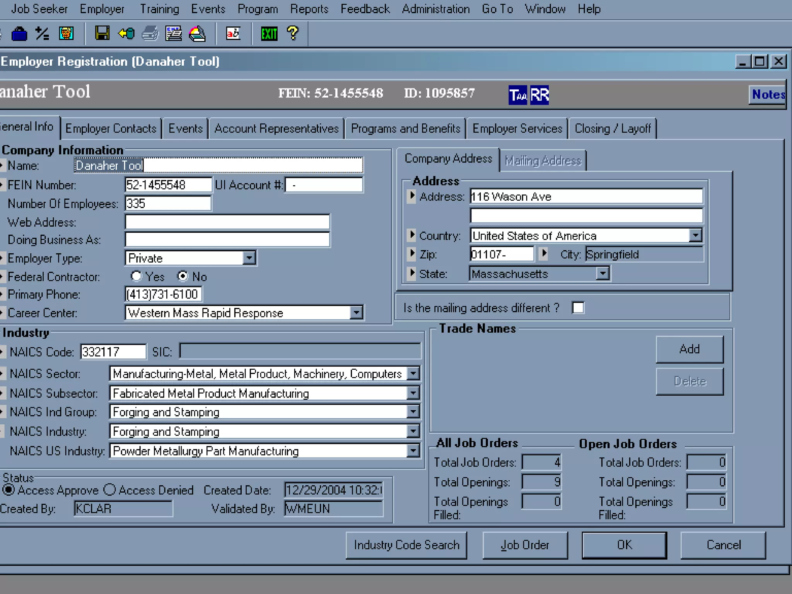Select Yes for Federal Contractor
Screen dimensions: 792x594
136,276
